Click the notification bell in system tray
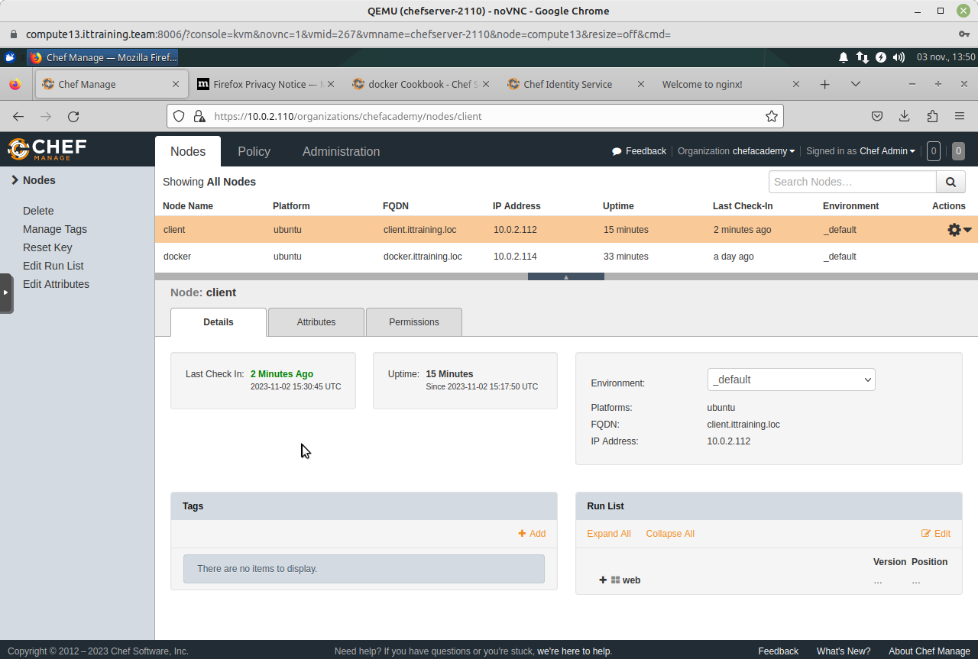Image resolution: width=978 pixels, height=659 pixels. pos(844,57)
